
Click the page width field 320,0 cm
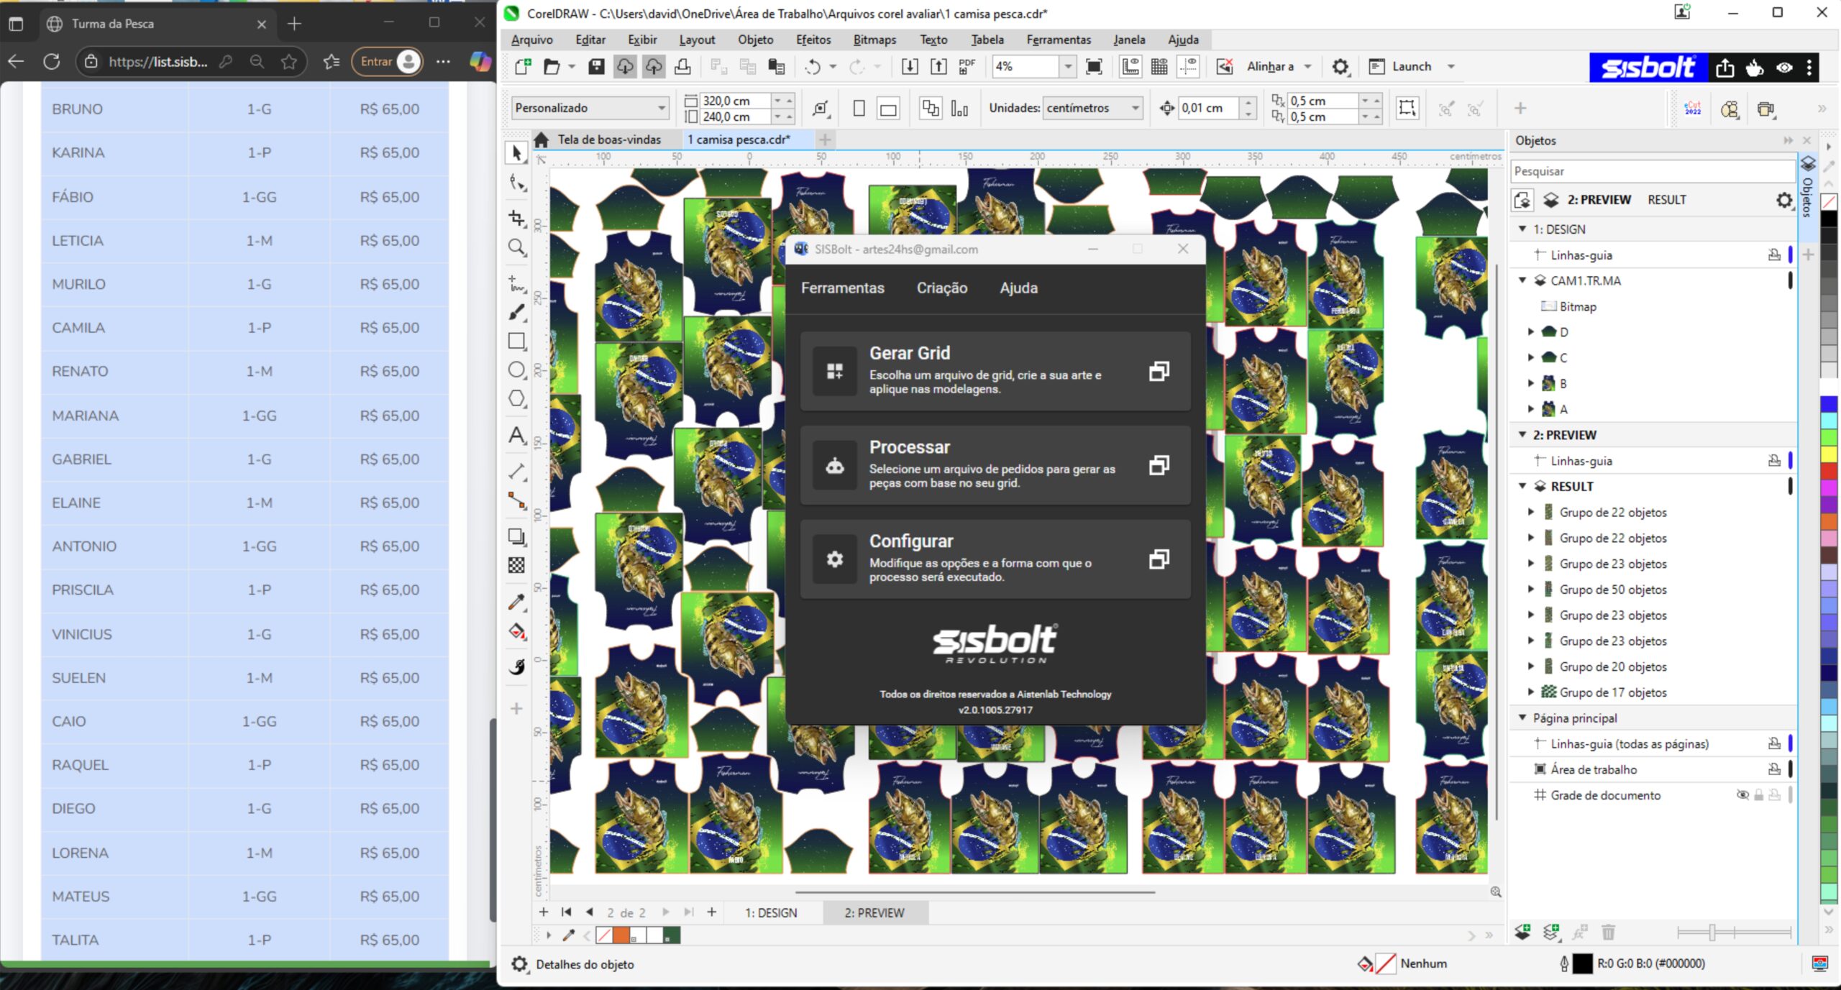tap(735, 101)
